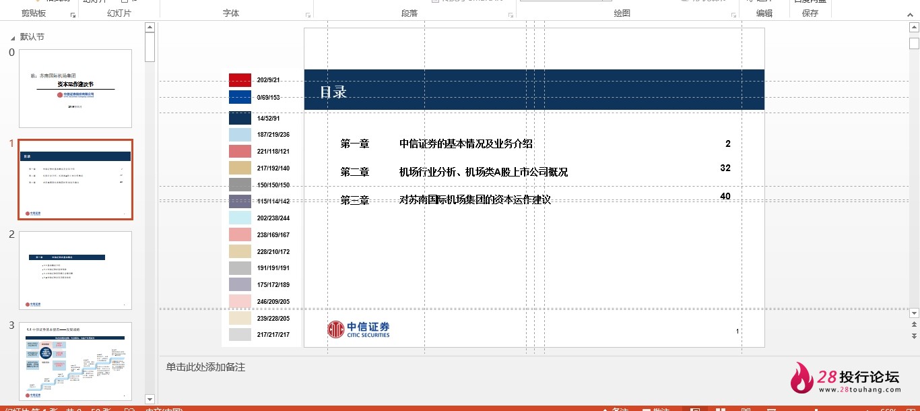Select the tan 217/192/140 swatch
Image resolution: width=920 pixels, height=411 pixels.
tap(240, 168)
